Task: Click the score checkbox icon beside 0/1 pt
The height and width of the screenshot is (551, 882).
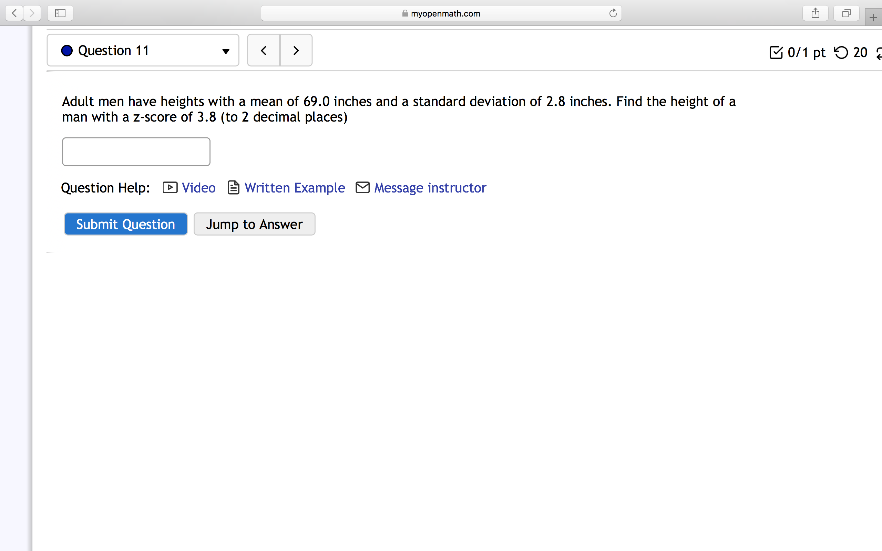Action: coord(776,52)
